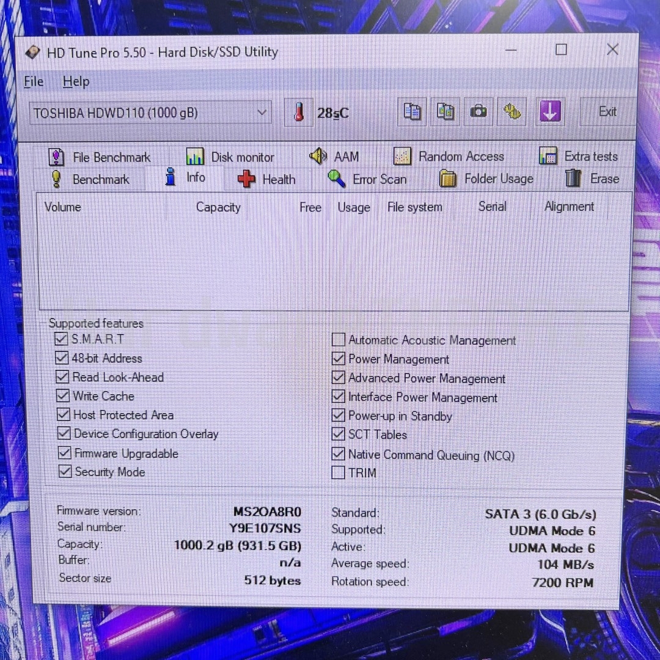Viewport: 660px width, 660px height.
Task: Switch to the Error Scan tab
Action: tap(367, 179)
